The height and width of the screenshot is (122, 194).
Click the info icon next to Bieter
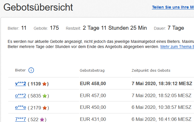[31, 70]
